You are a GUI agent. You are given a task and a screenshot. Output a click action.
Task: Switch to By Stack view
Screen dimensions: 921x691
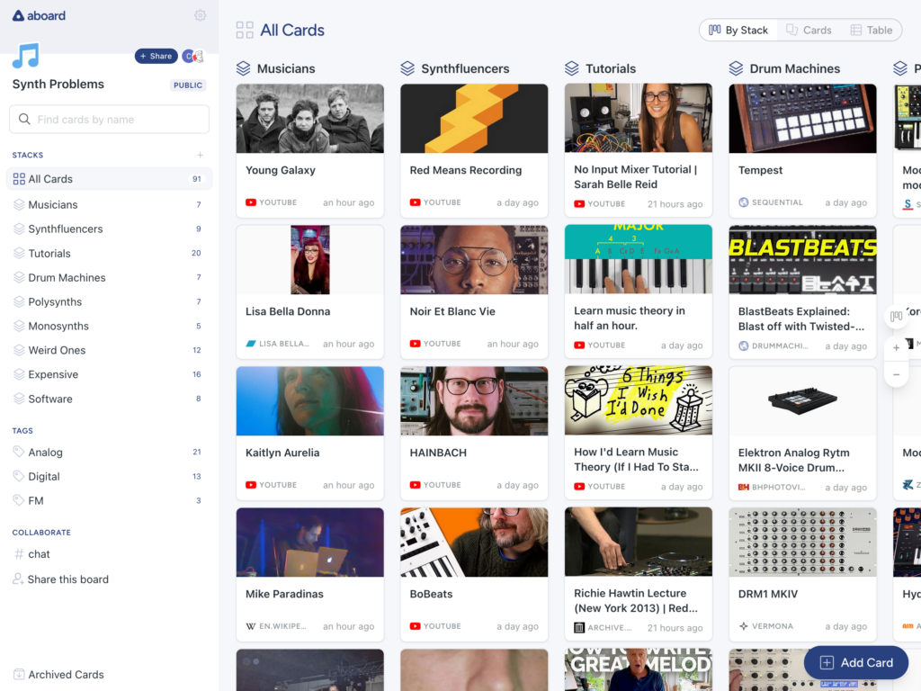[738, 30]
